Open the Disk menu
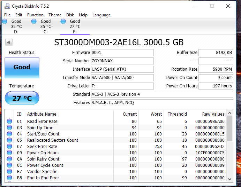 click(70, 15)
